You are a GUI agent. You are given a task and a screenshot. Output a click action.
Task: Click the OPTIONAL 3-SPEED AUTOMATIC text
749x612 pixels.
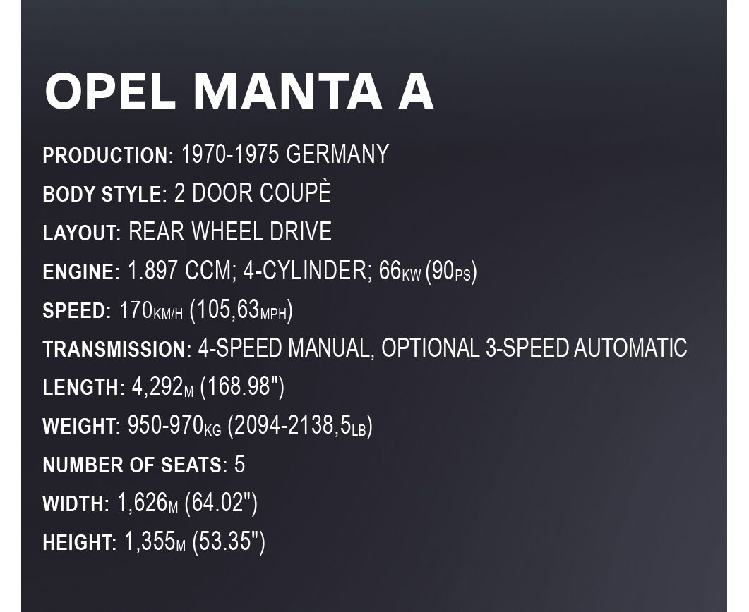point(534,348)
